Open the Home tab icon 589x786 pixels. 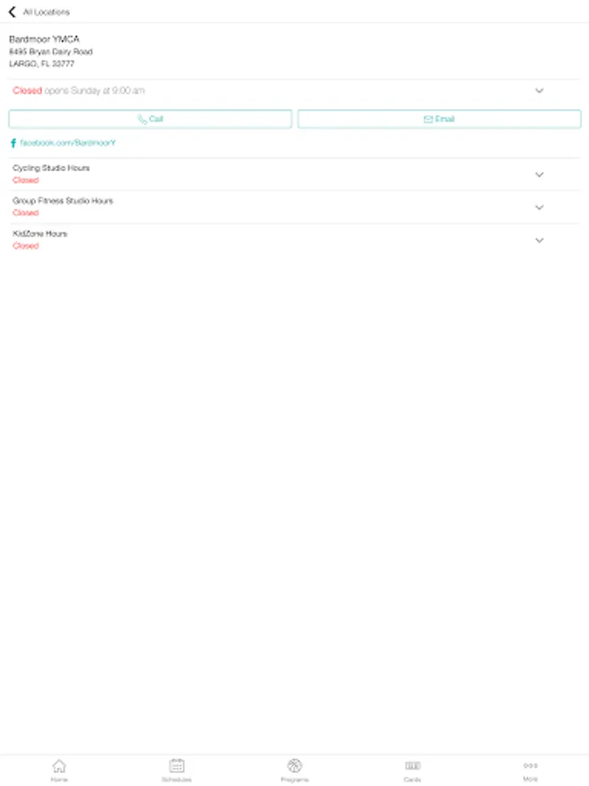click(59, 765)
